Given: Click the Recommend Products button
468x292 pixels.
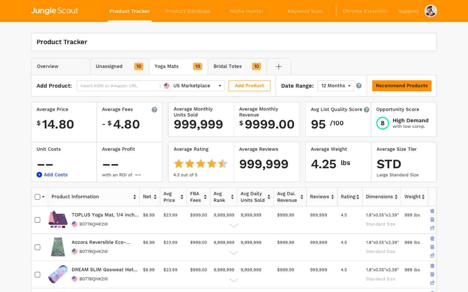Looking at the screenshot, I should (402, 86).
